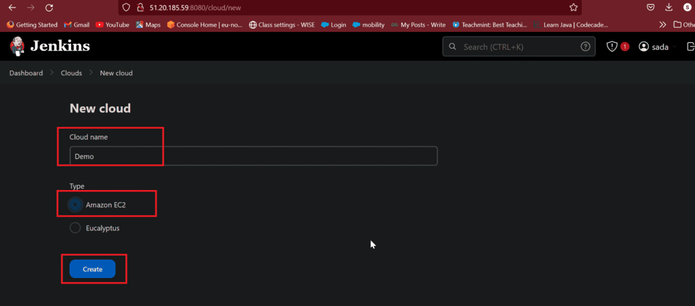Open the Other bookmarks folder
The width and height of the screenshot is (695, 306).
click(683, 25)
